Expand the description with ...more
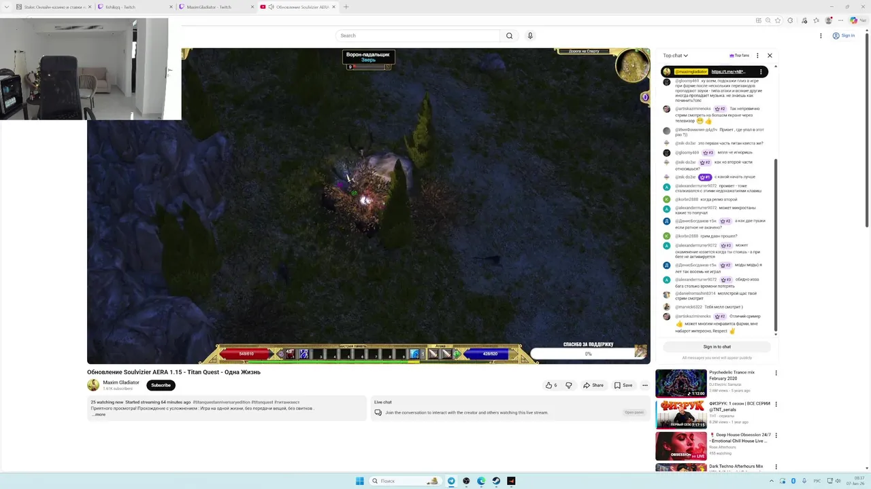The image size is (871, 489). (x=99, y=414)
